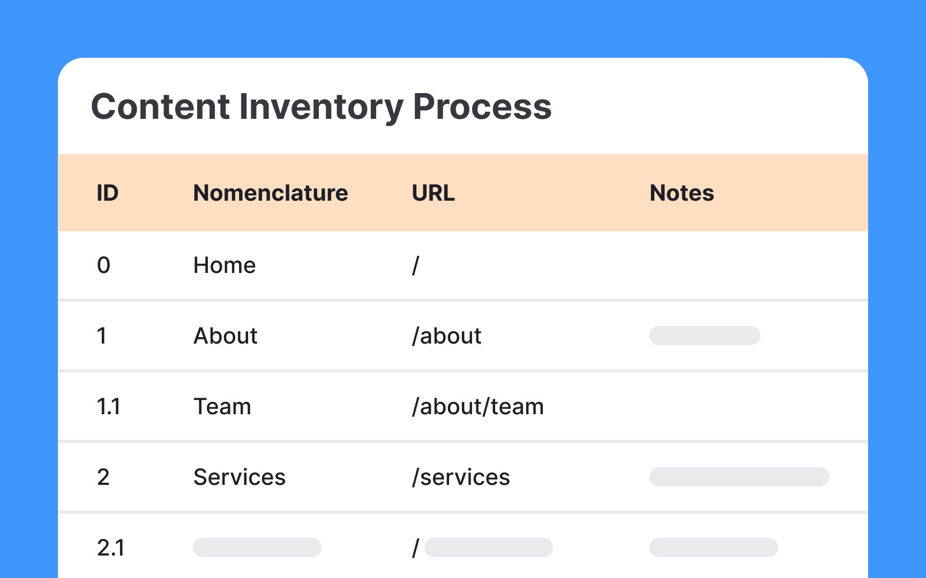926x578 pixels.
Task: Open the /about/team URL
Action: tap(477, 407)
